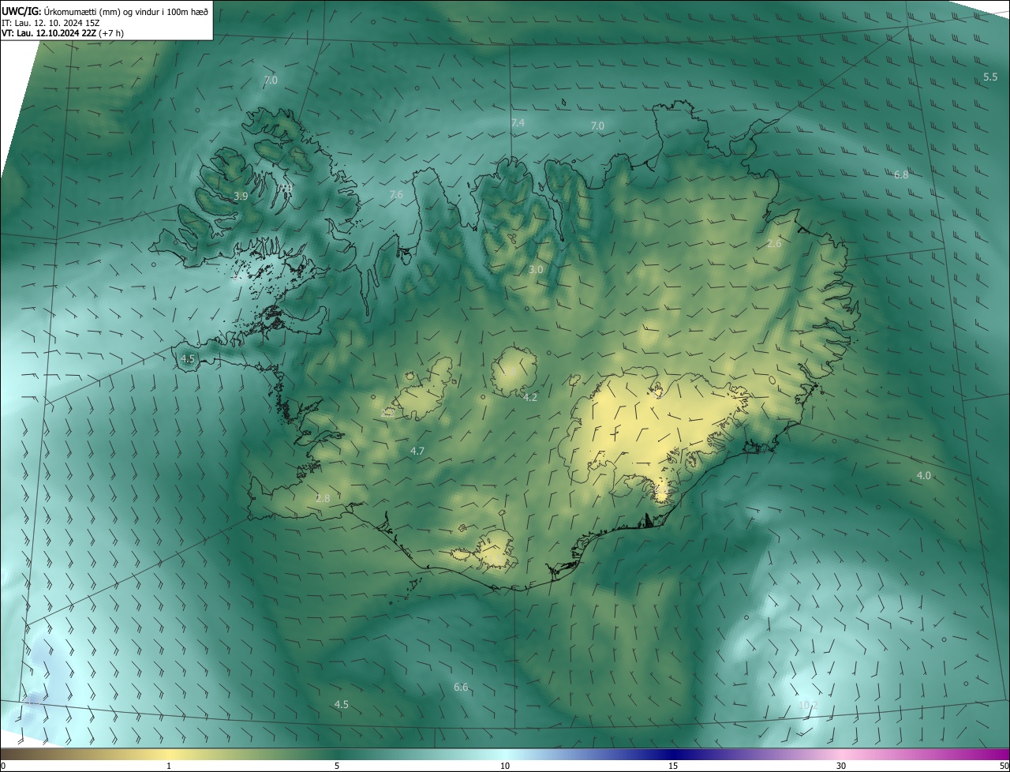Click the 10.2 value label on the map
The width and height of the screenshot is (1010, 772).
click(x=808, y=705)
